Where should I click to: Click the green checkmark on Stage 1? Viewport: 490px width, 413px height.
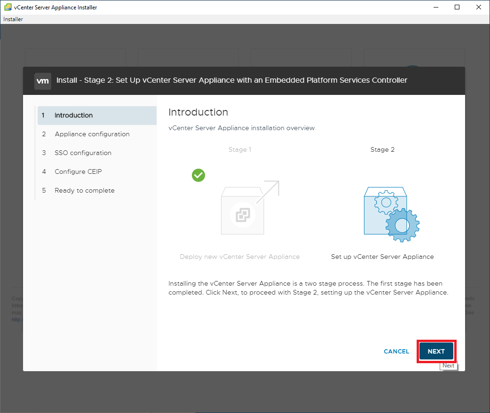(198, 175)
